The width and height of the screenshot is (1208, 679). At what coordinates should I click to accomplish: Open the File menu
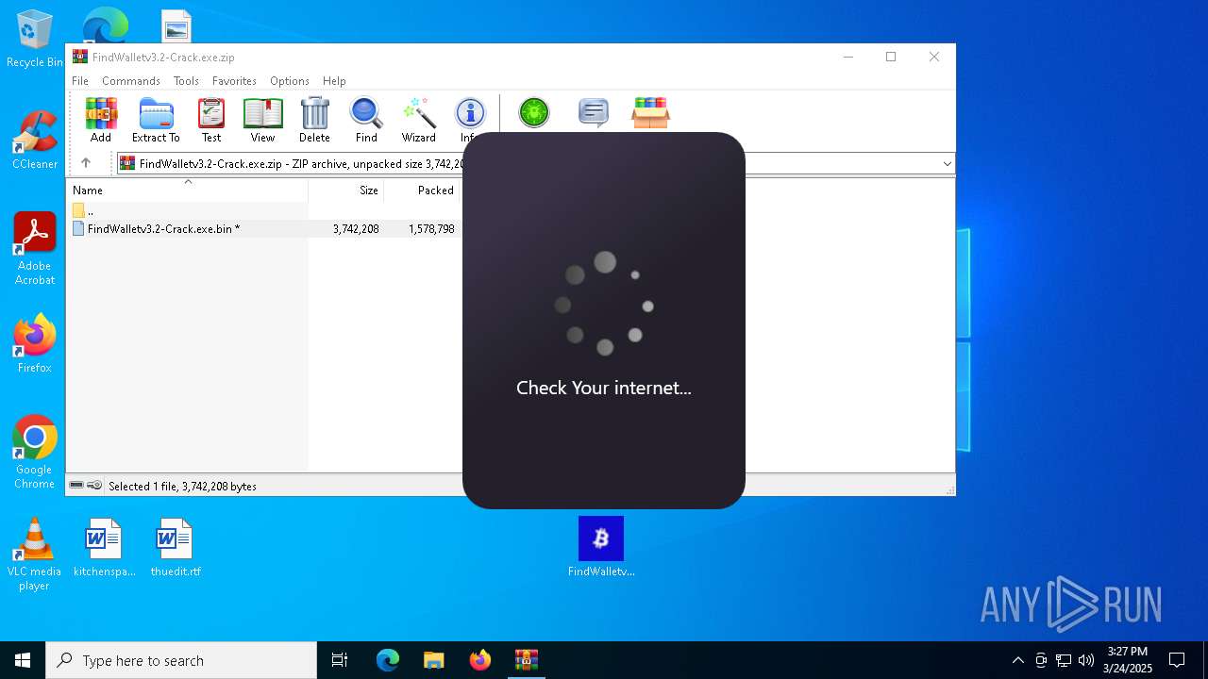80,81
